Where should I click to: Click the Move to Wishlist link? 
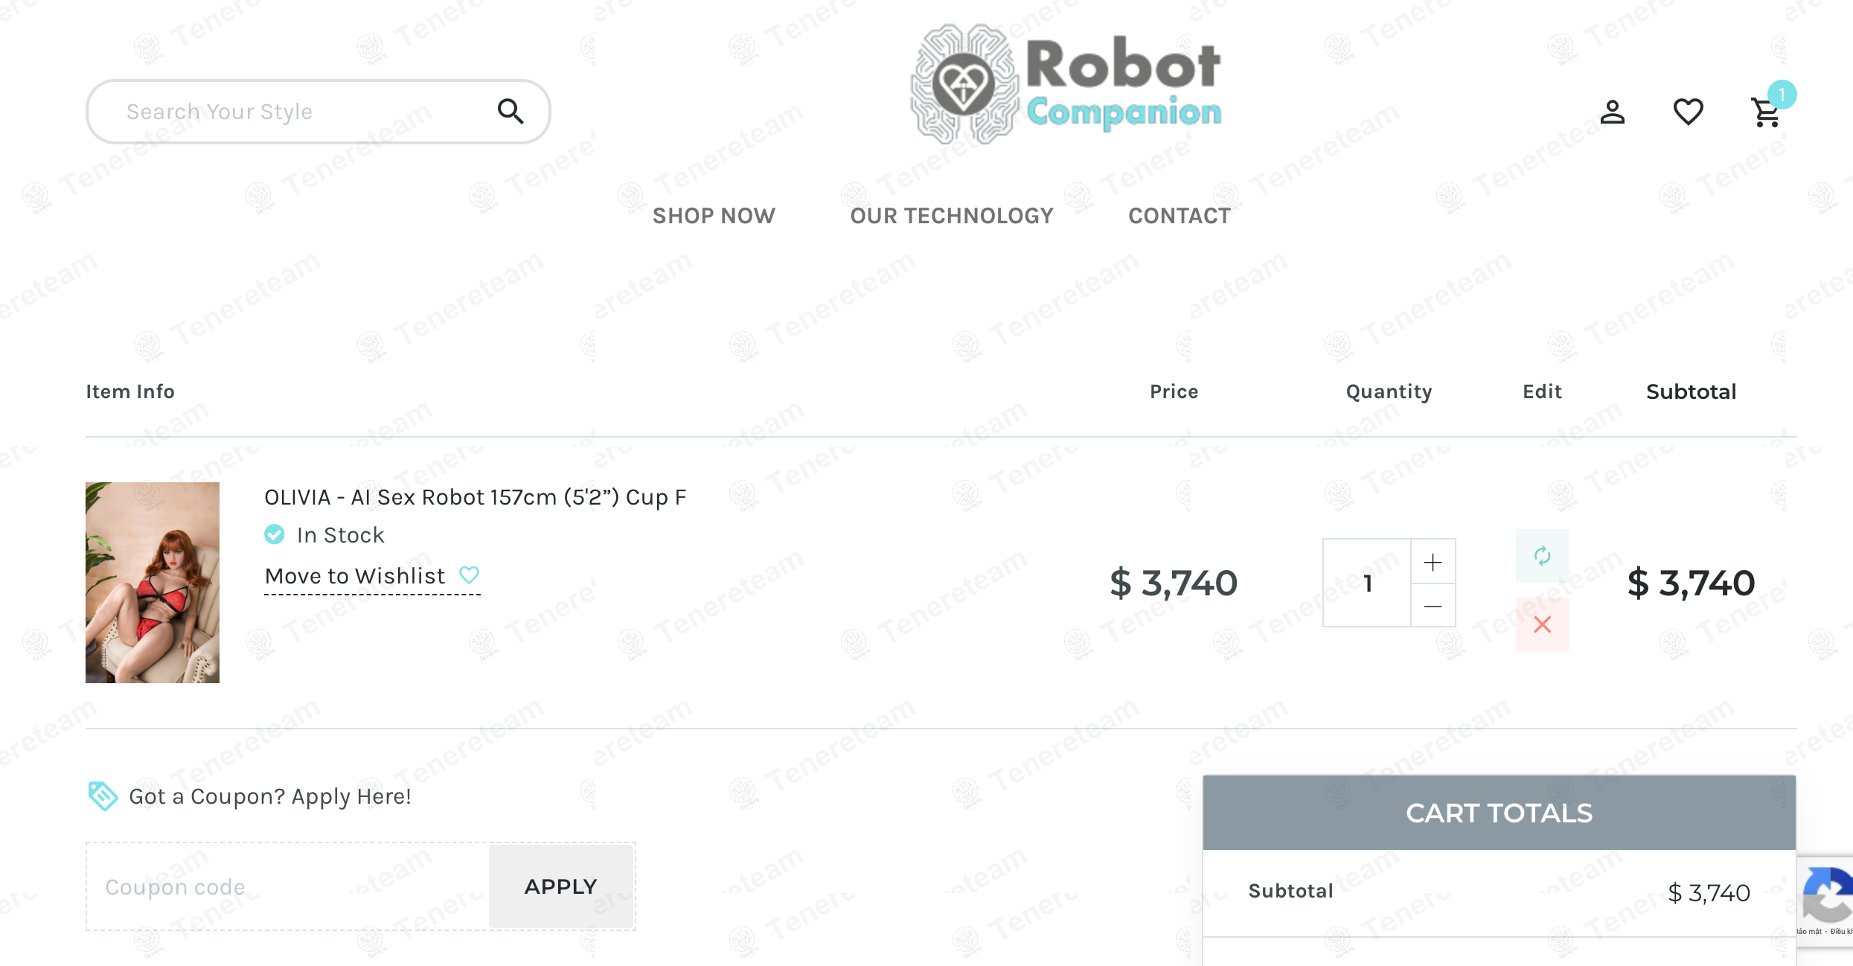(x=355, y=576)
